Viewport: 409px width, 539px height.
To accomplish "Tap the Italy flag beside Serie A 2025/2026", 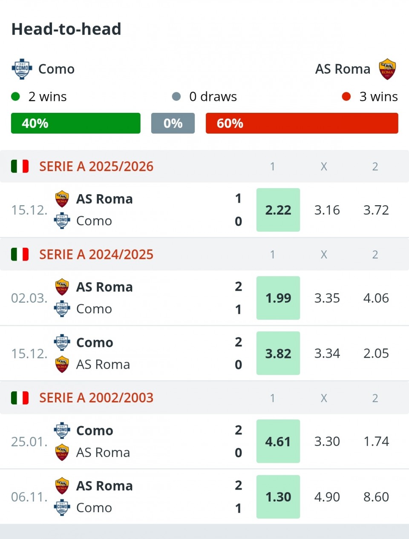I will (20, 166).
